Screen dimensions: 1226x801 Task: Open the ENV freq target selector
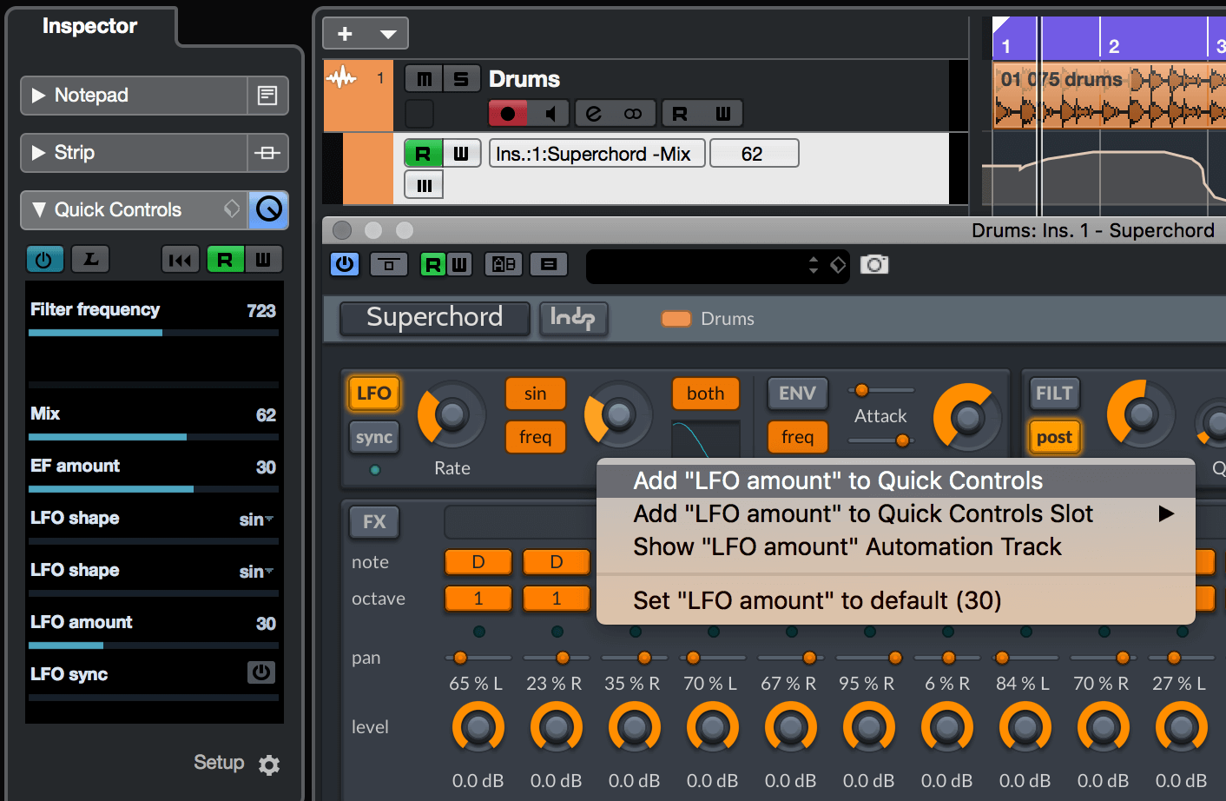click(797, 437)
